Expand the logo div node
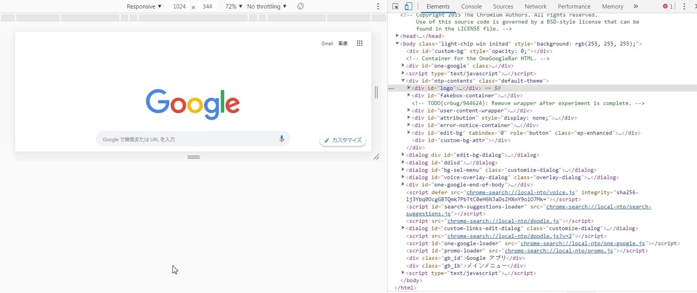The height and width of the screenshot is (293, 697). (x=409, y=88)
